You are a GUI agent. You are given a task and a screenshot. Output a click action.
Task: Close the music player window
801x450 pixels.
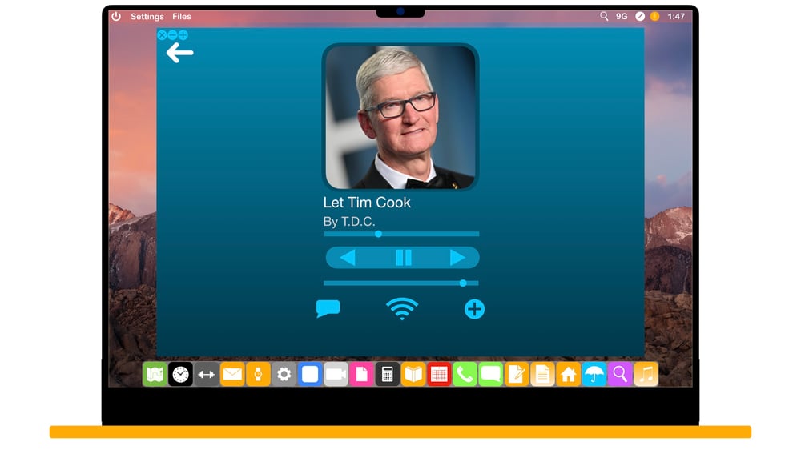(x=162, y=35)
